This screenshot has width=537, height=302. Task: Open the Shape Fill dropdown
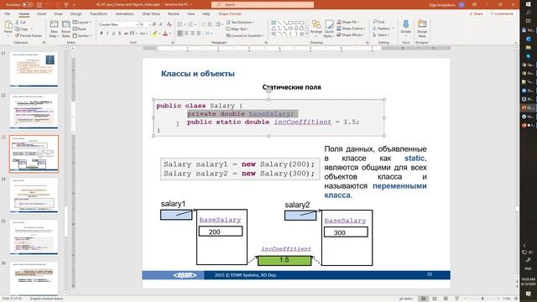348,22
